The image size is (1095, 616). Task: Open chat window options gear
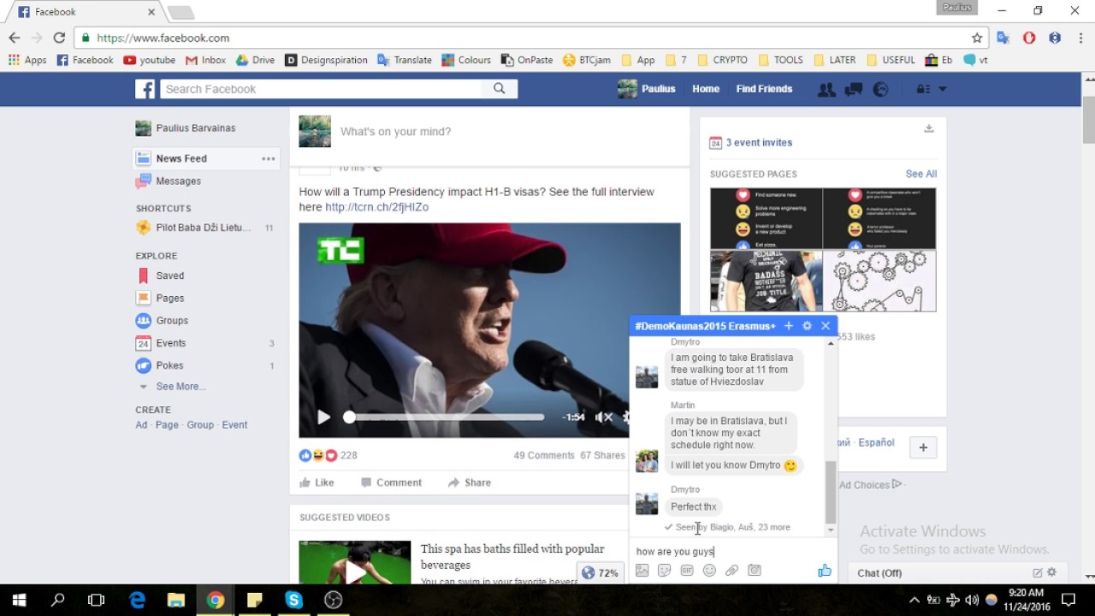(807, 326)
